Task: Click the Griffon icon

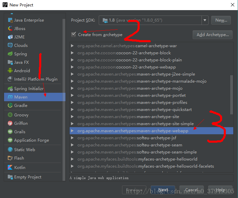Action: [x=10, y=123]
